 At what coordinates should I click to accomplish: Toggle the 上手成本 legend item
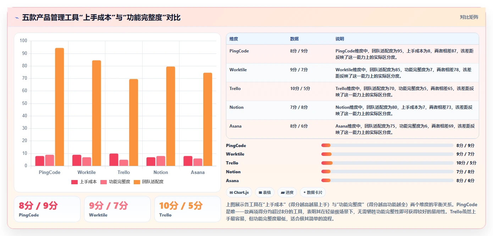coord(84,182)
